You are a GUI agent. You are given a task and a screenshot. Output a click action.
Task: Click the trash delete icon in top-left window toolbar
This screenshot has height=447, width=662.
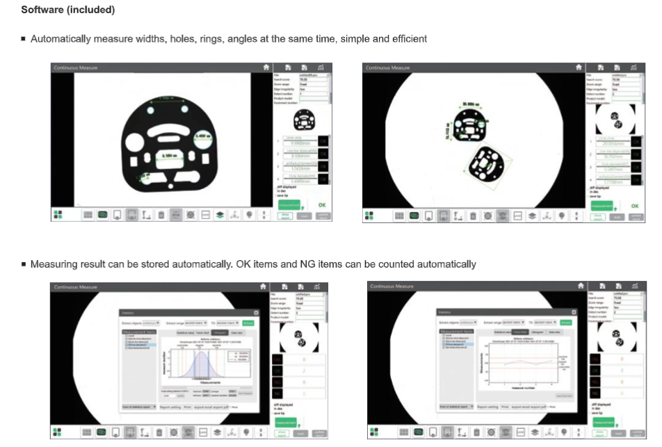(x=161, y=216)
